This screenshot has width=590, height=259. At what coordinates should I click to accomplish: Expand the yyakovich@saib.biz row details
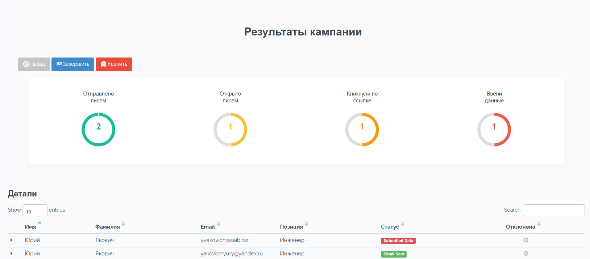12,240
